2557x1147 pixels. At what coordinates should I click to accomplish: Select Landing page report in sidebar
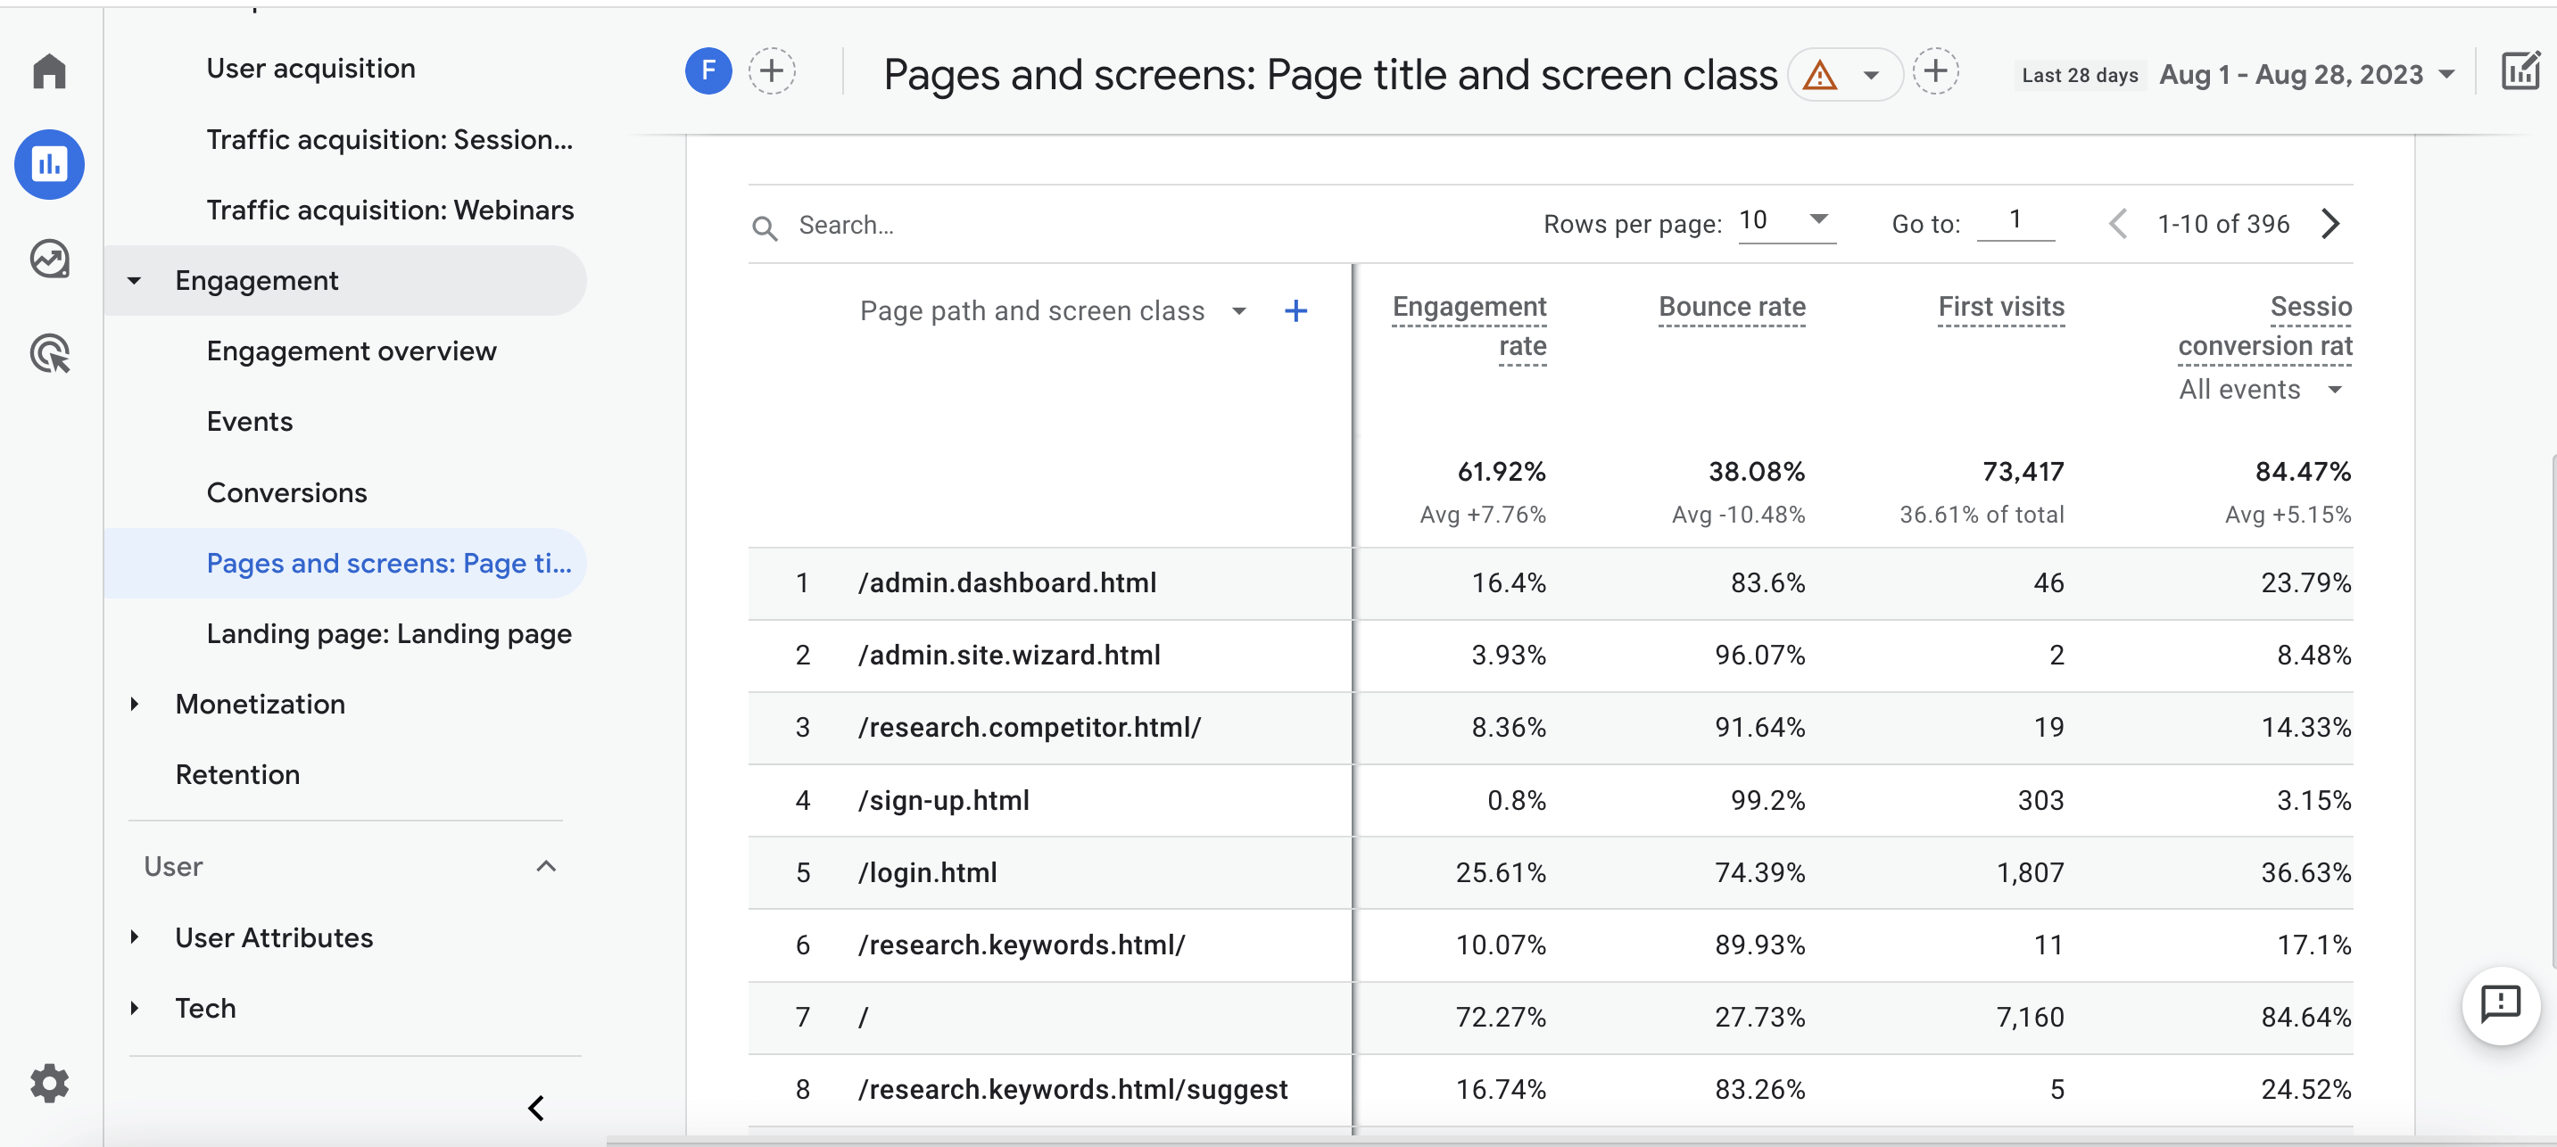click(x=388, y=634)
